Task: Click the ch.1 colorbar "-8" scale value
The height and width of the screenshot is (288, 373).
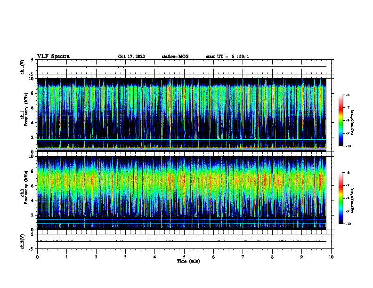Action: coord(348,120)
